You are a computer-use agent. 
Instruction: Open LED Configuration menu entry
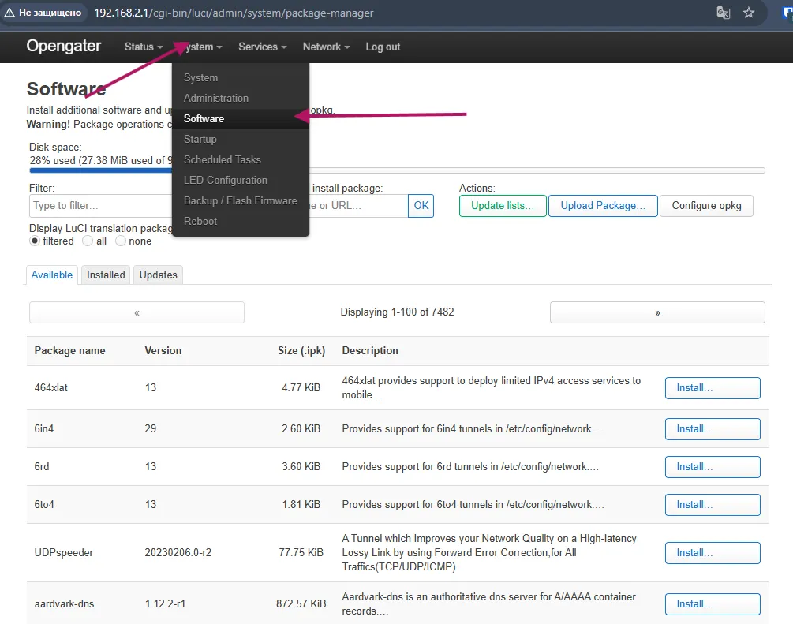226,180
